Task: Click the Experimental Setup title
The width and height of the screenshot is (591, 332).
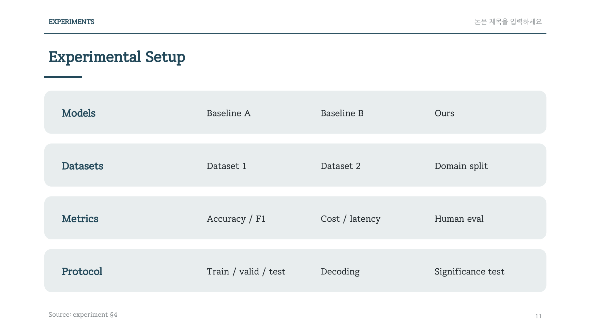Action: [117, 57]
